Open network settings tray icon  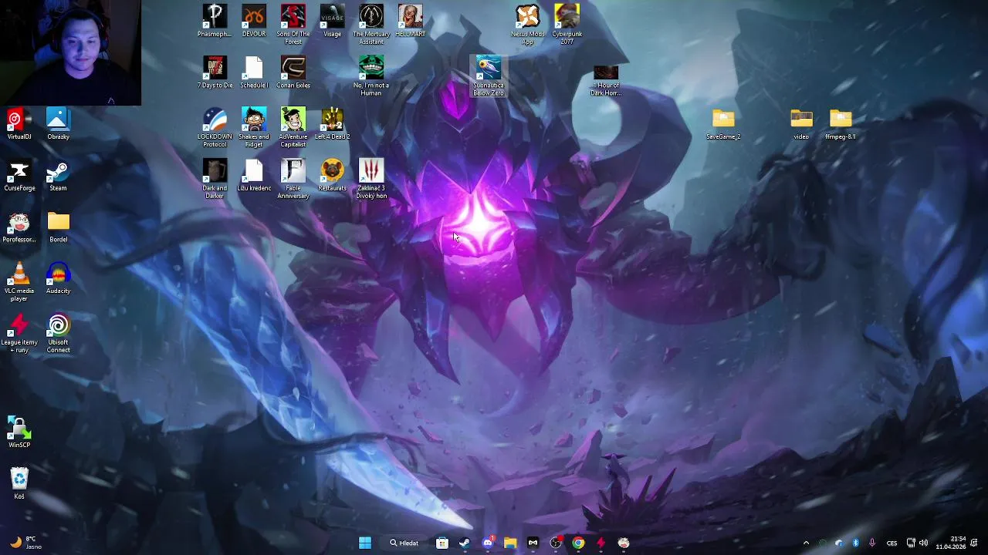click(x=911, y=543)
